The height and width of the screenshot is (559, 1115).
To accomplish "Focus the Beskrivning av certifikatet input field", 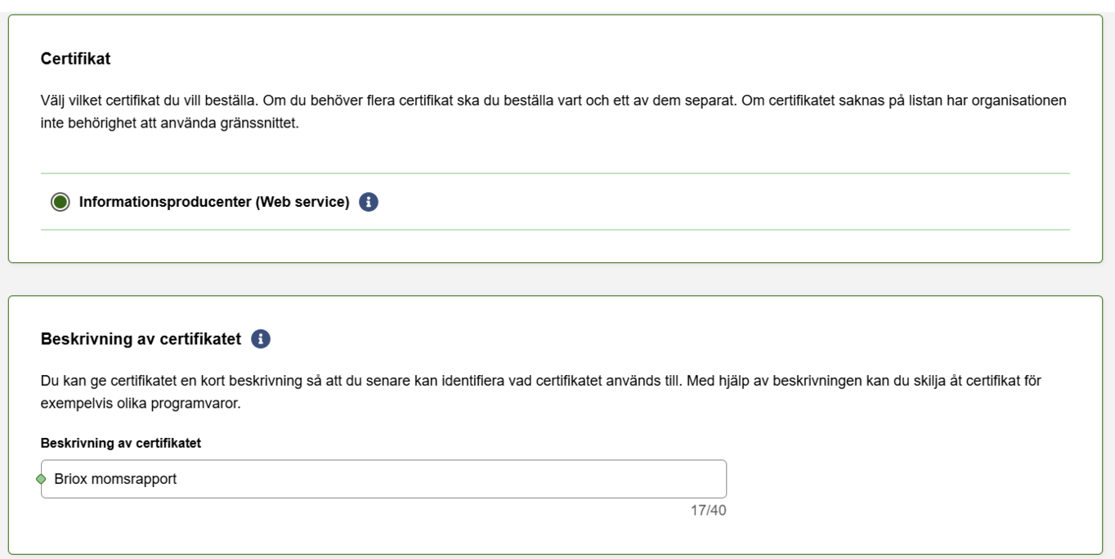I will (x=384, y=479).
